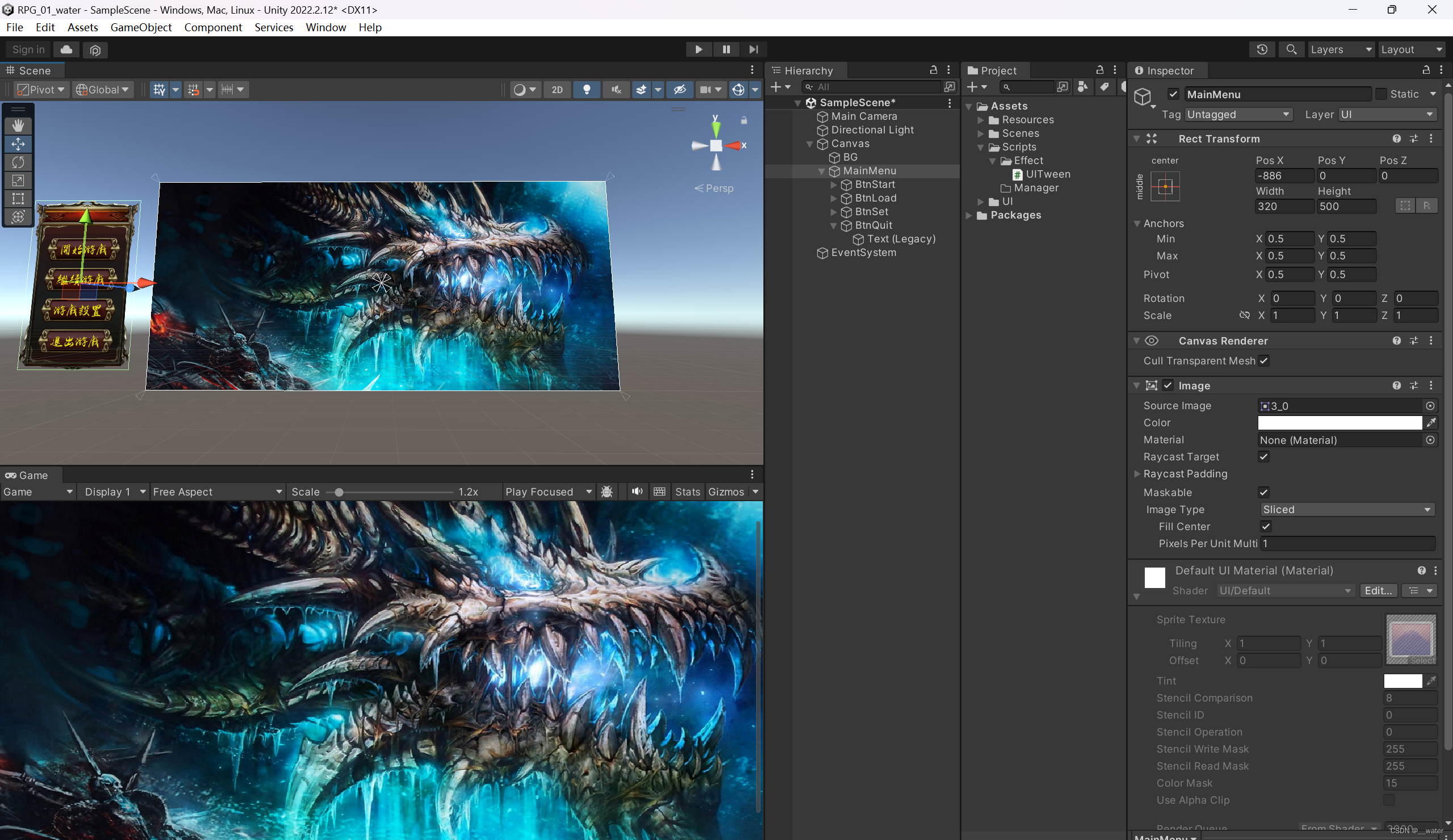
Task: Expand BtnStart in Hierarchy
Action: (x=833, y=184)
